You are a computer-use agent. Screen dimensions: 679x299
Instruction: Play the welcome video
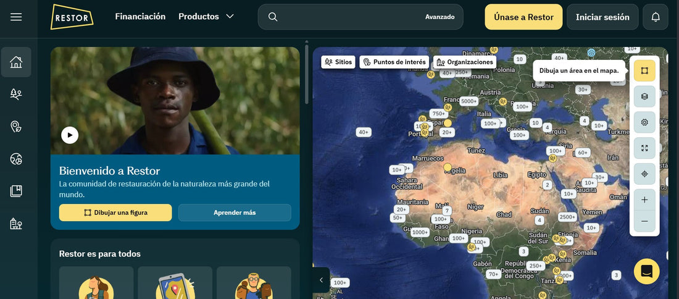[70, 135]
